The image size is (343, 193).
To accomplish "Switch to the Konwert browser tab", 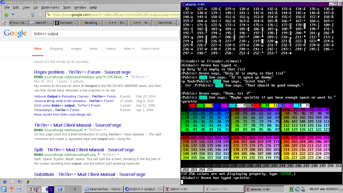I will (66, 23).
